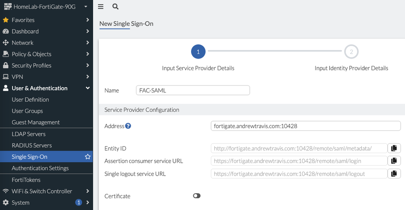This screenshot has height=210, width=405.
Task: Click the Single logout service URL field
Action: tap(299, 174)
